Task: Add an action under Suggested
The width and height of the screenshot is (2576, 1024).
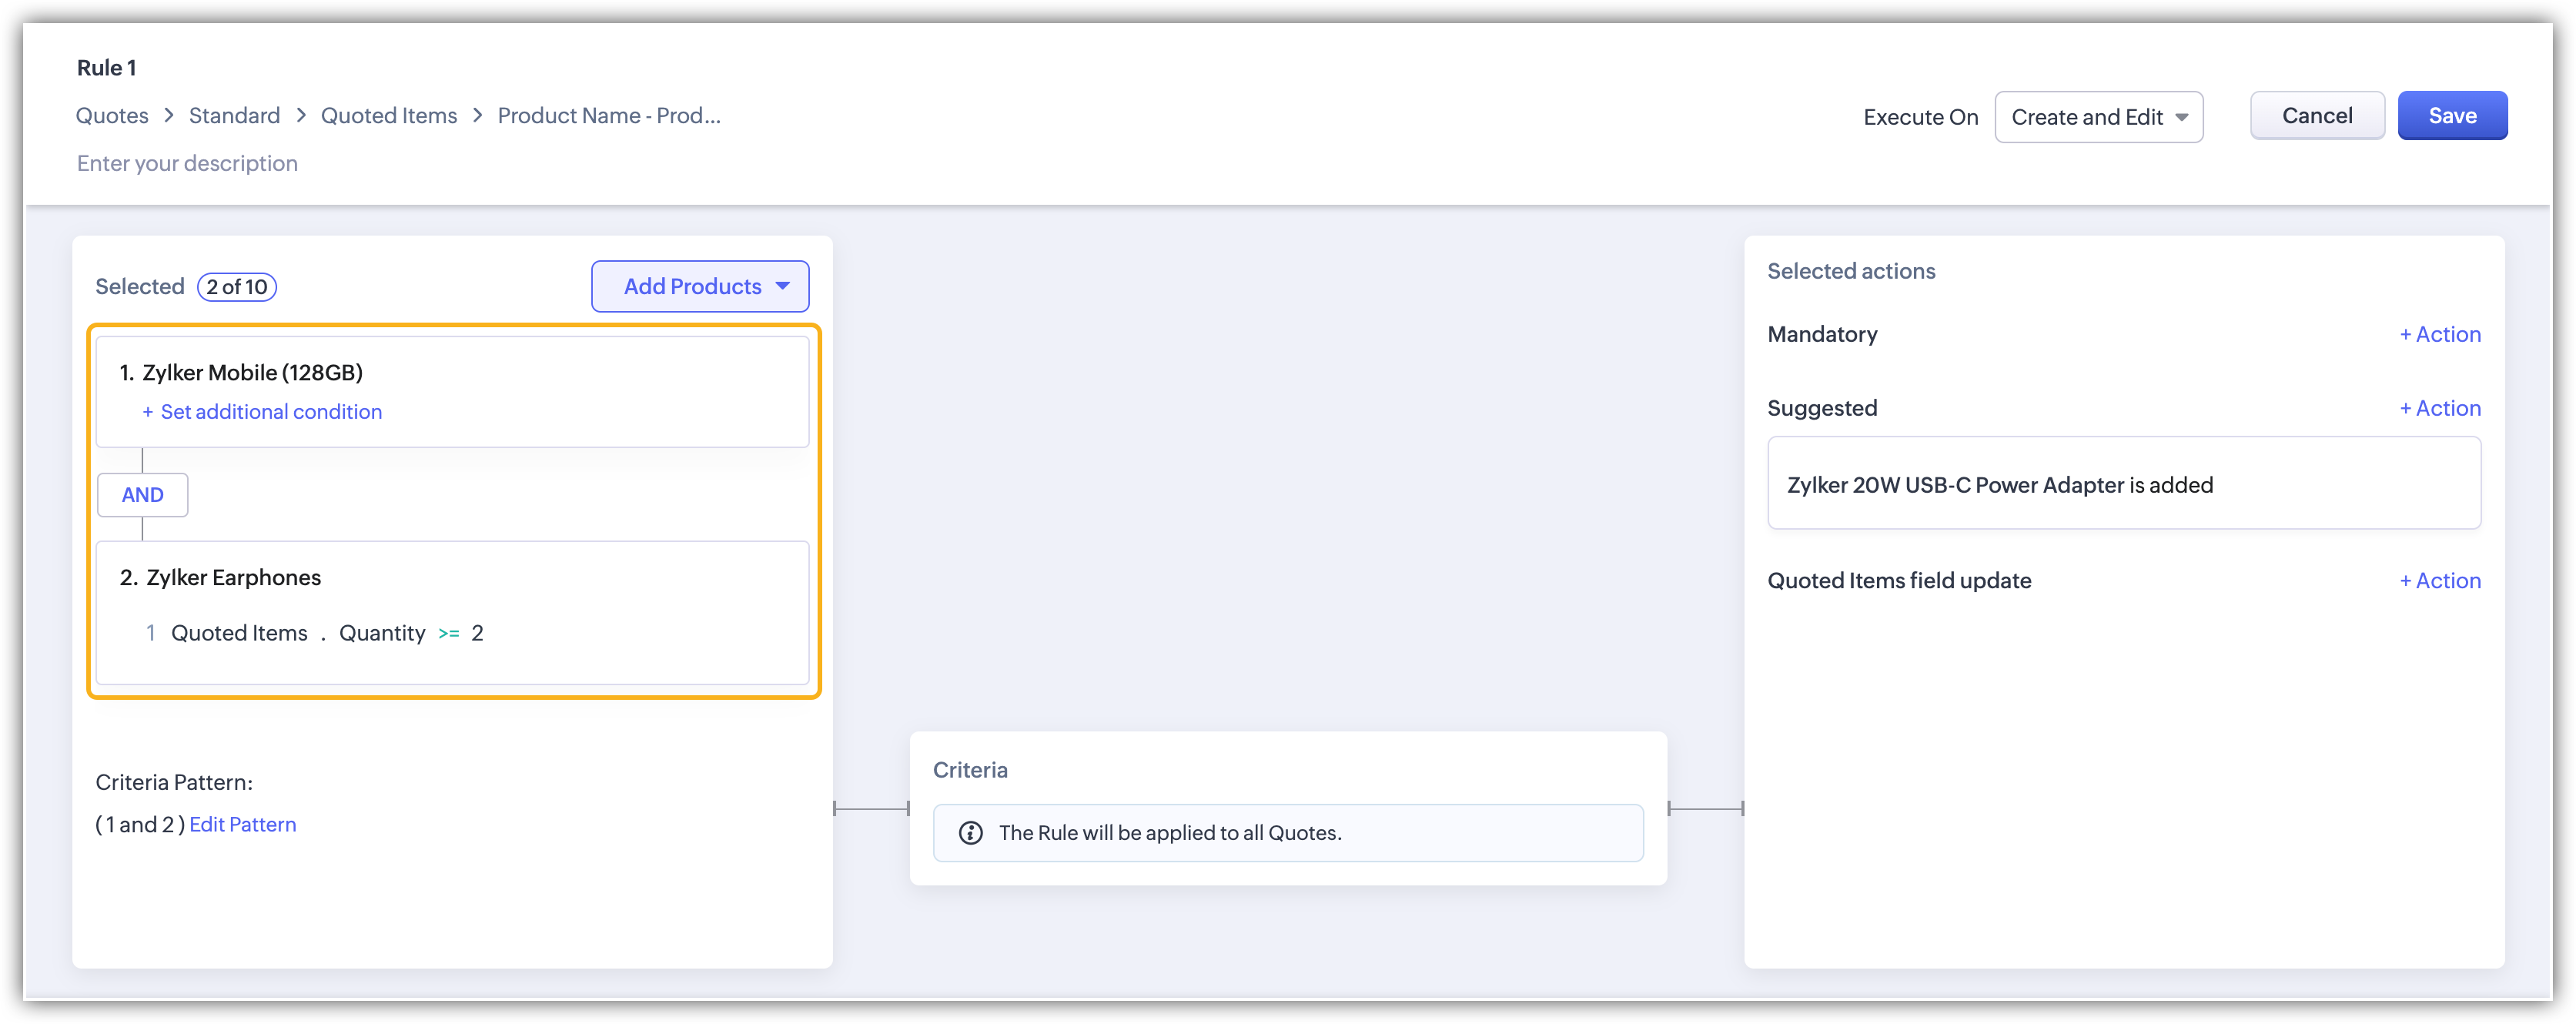Action: pyautogui.click(x=2440, y=409)
